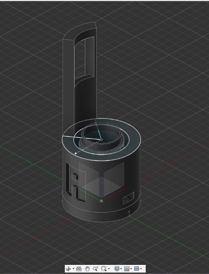Open the Grid and Snaps dropdown arrow

131,269
